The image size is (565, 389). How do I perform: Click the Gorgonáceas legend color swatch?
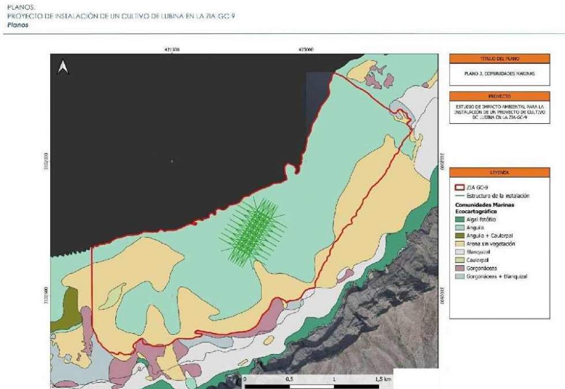click(x=460, y=269)
